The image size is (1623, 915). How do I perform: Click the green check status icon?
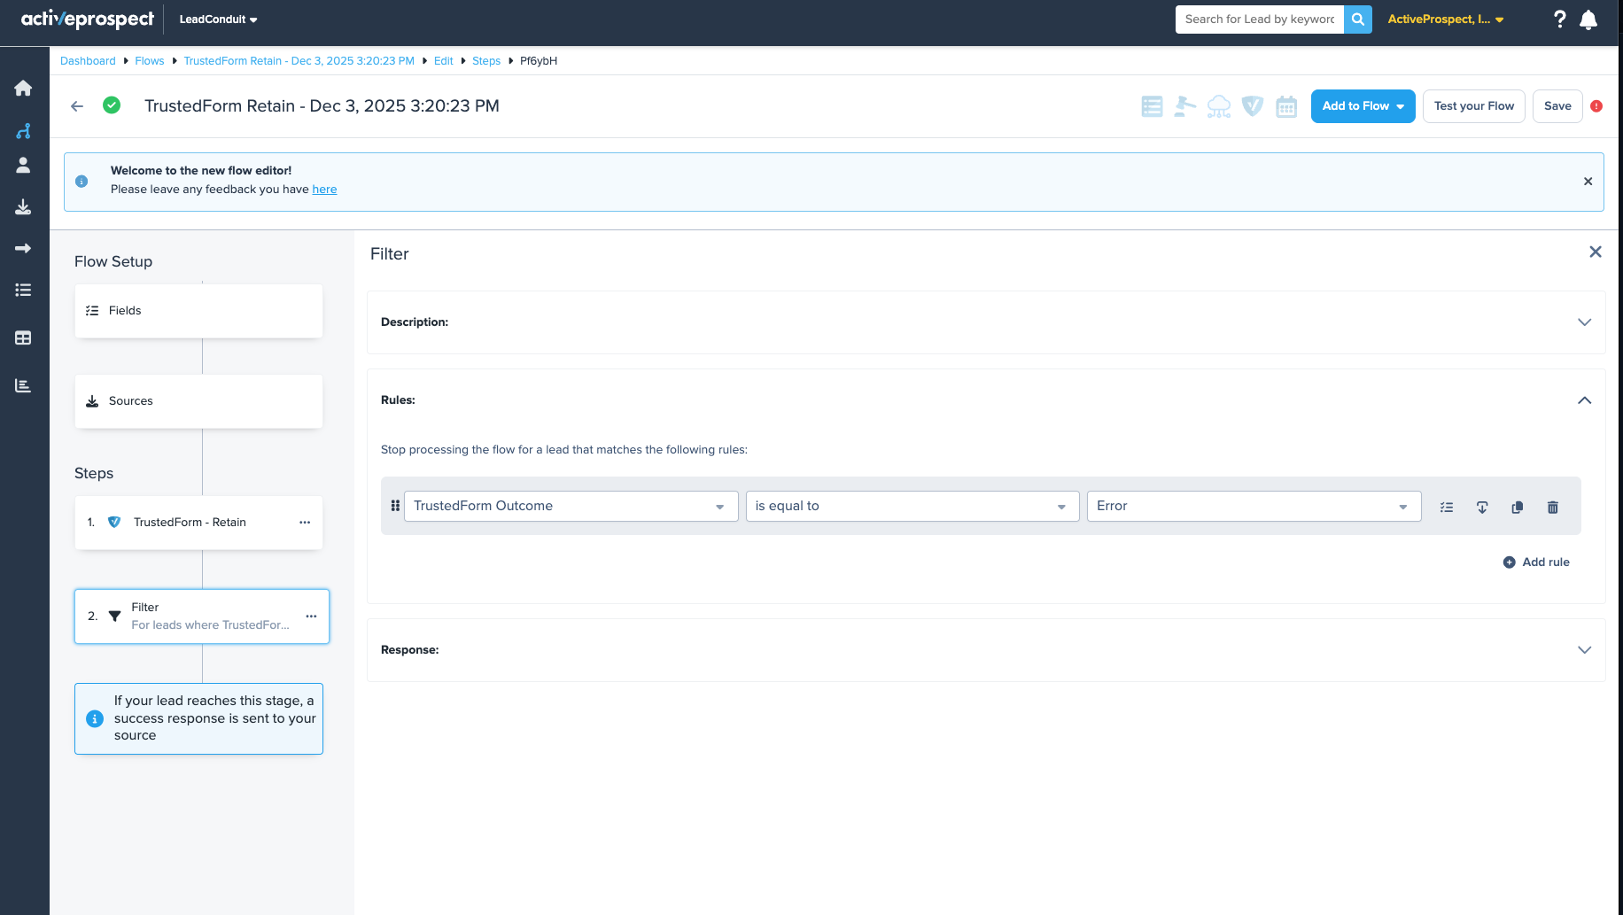click(x=112, y=105)
